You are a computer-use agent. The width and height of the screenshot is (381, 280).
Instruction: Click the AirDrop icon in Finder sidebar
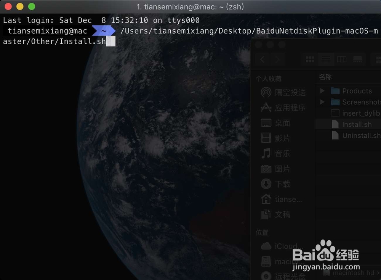[x=266, y=92]
